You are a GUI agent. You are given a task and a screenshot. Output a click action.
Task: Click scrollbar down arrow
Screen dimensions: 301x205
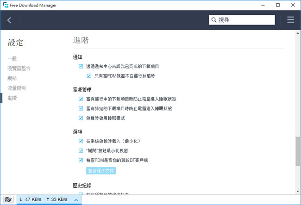click(x=298, y=191)
